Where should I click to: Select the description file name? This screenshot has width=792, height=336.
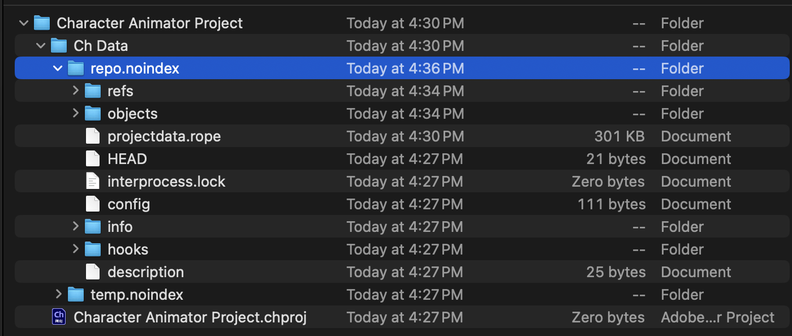pyautogui.click(x=145, y=272)
